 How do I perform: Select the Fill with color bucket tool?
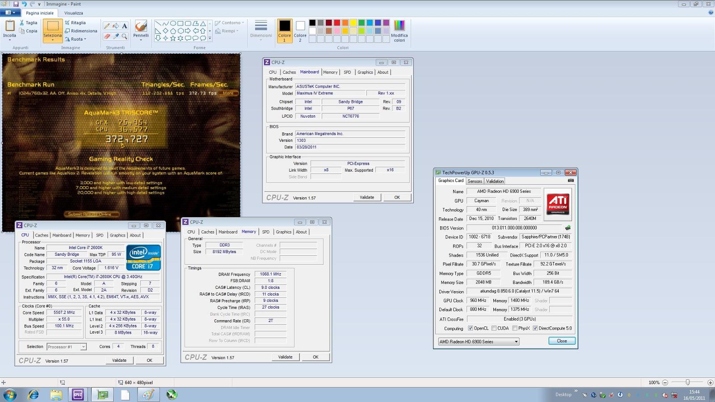(x=116, y=26)
